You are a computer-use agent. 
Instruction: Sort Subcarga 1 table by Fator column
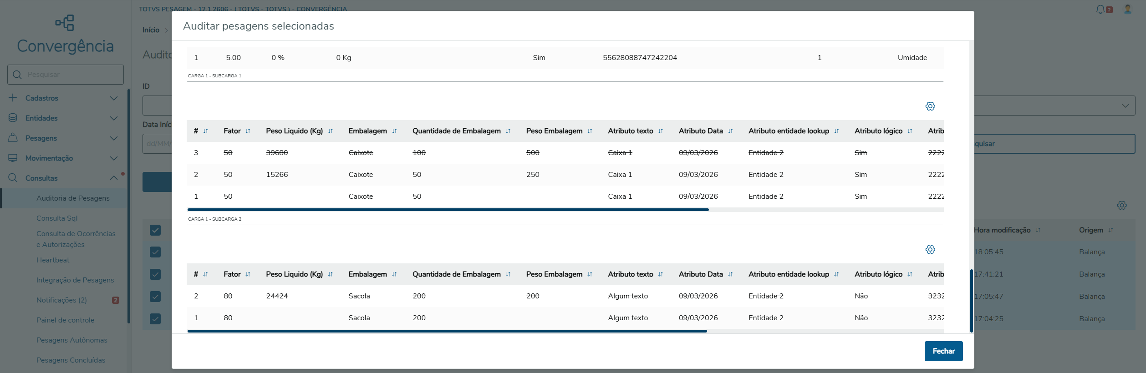tap(248, 131)
